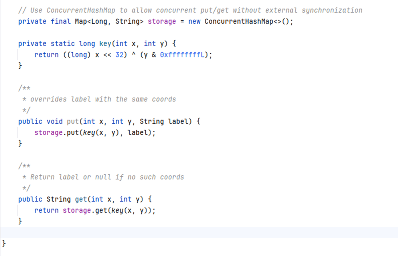This screenshot has width=398, height=256.
Task: Click the get method name in its signature
Action: point(81,199)
